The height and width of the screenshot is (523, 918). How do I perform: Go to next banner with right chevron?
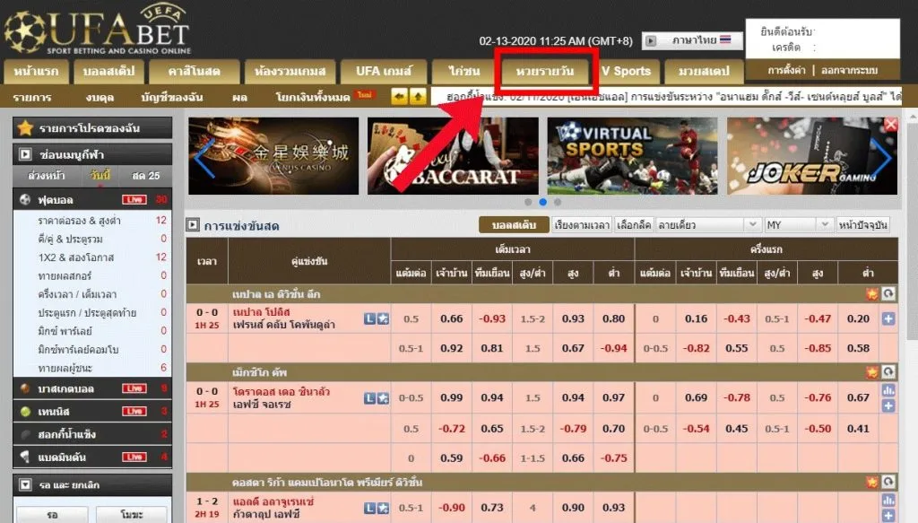tap(882, 158)
